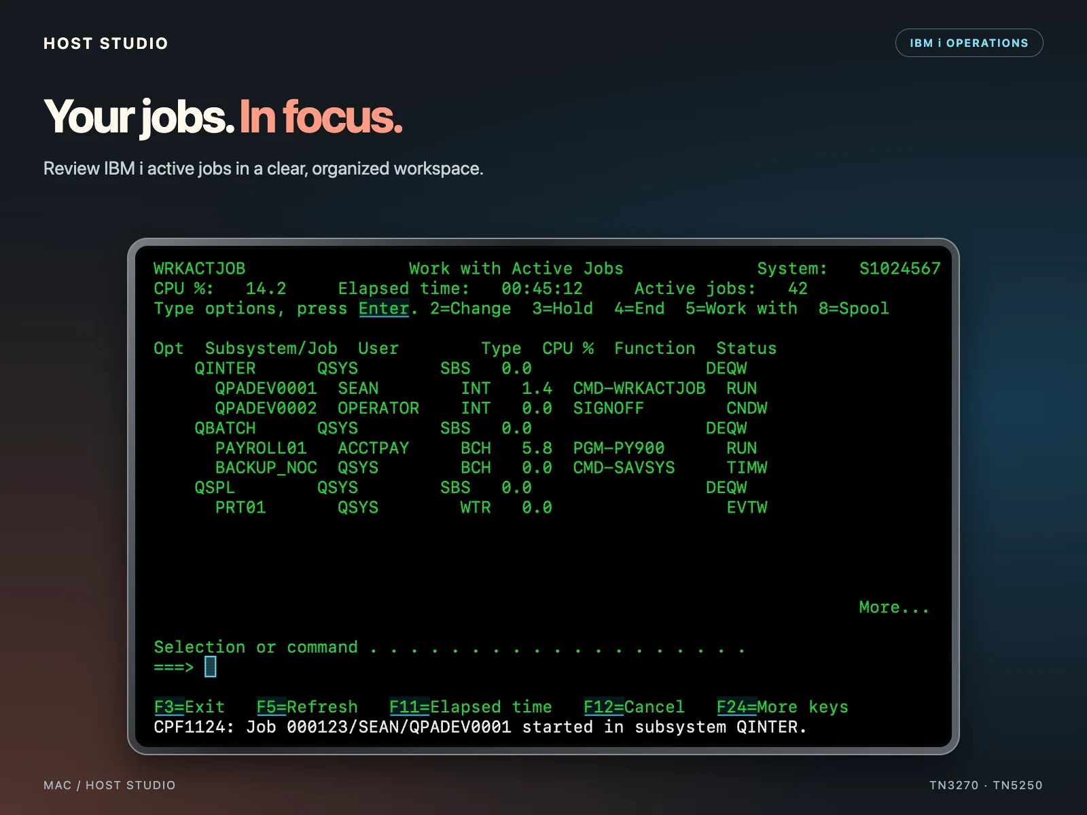Click the F12=Cancel function key
This screenshot has height=815, width=1087.
tap(634, 707)
